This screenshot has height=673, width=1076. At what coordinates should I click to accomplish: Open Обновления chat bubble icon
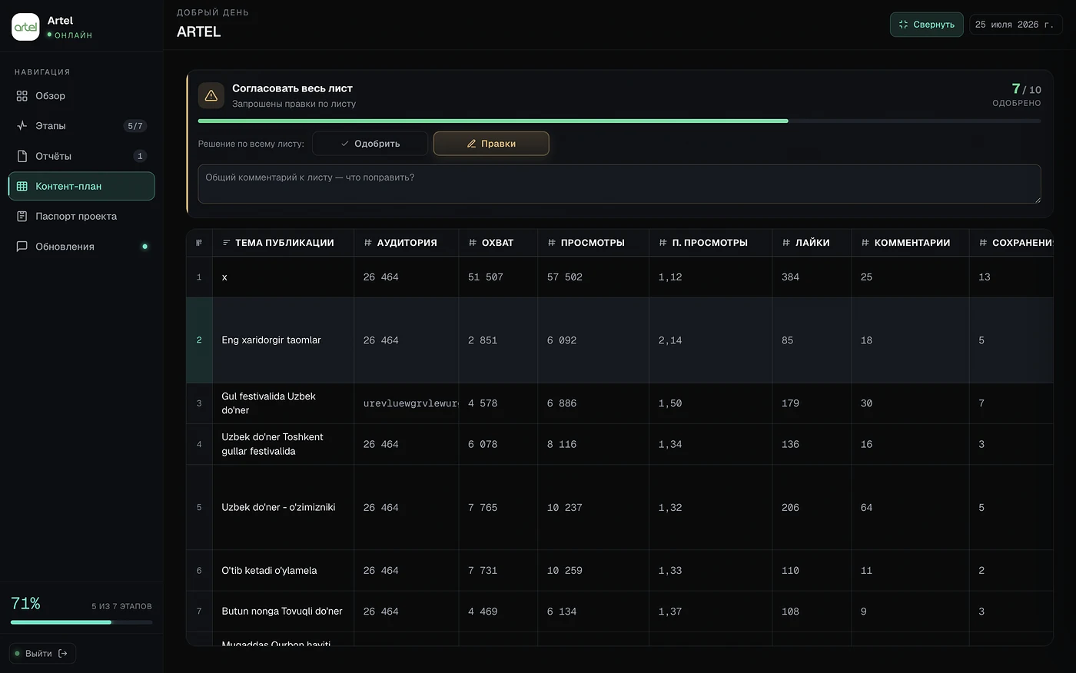pos(22,247)
